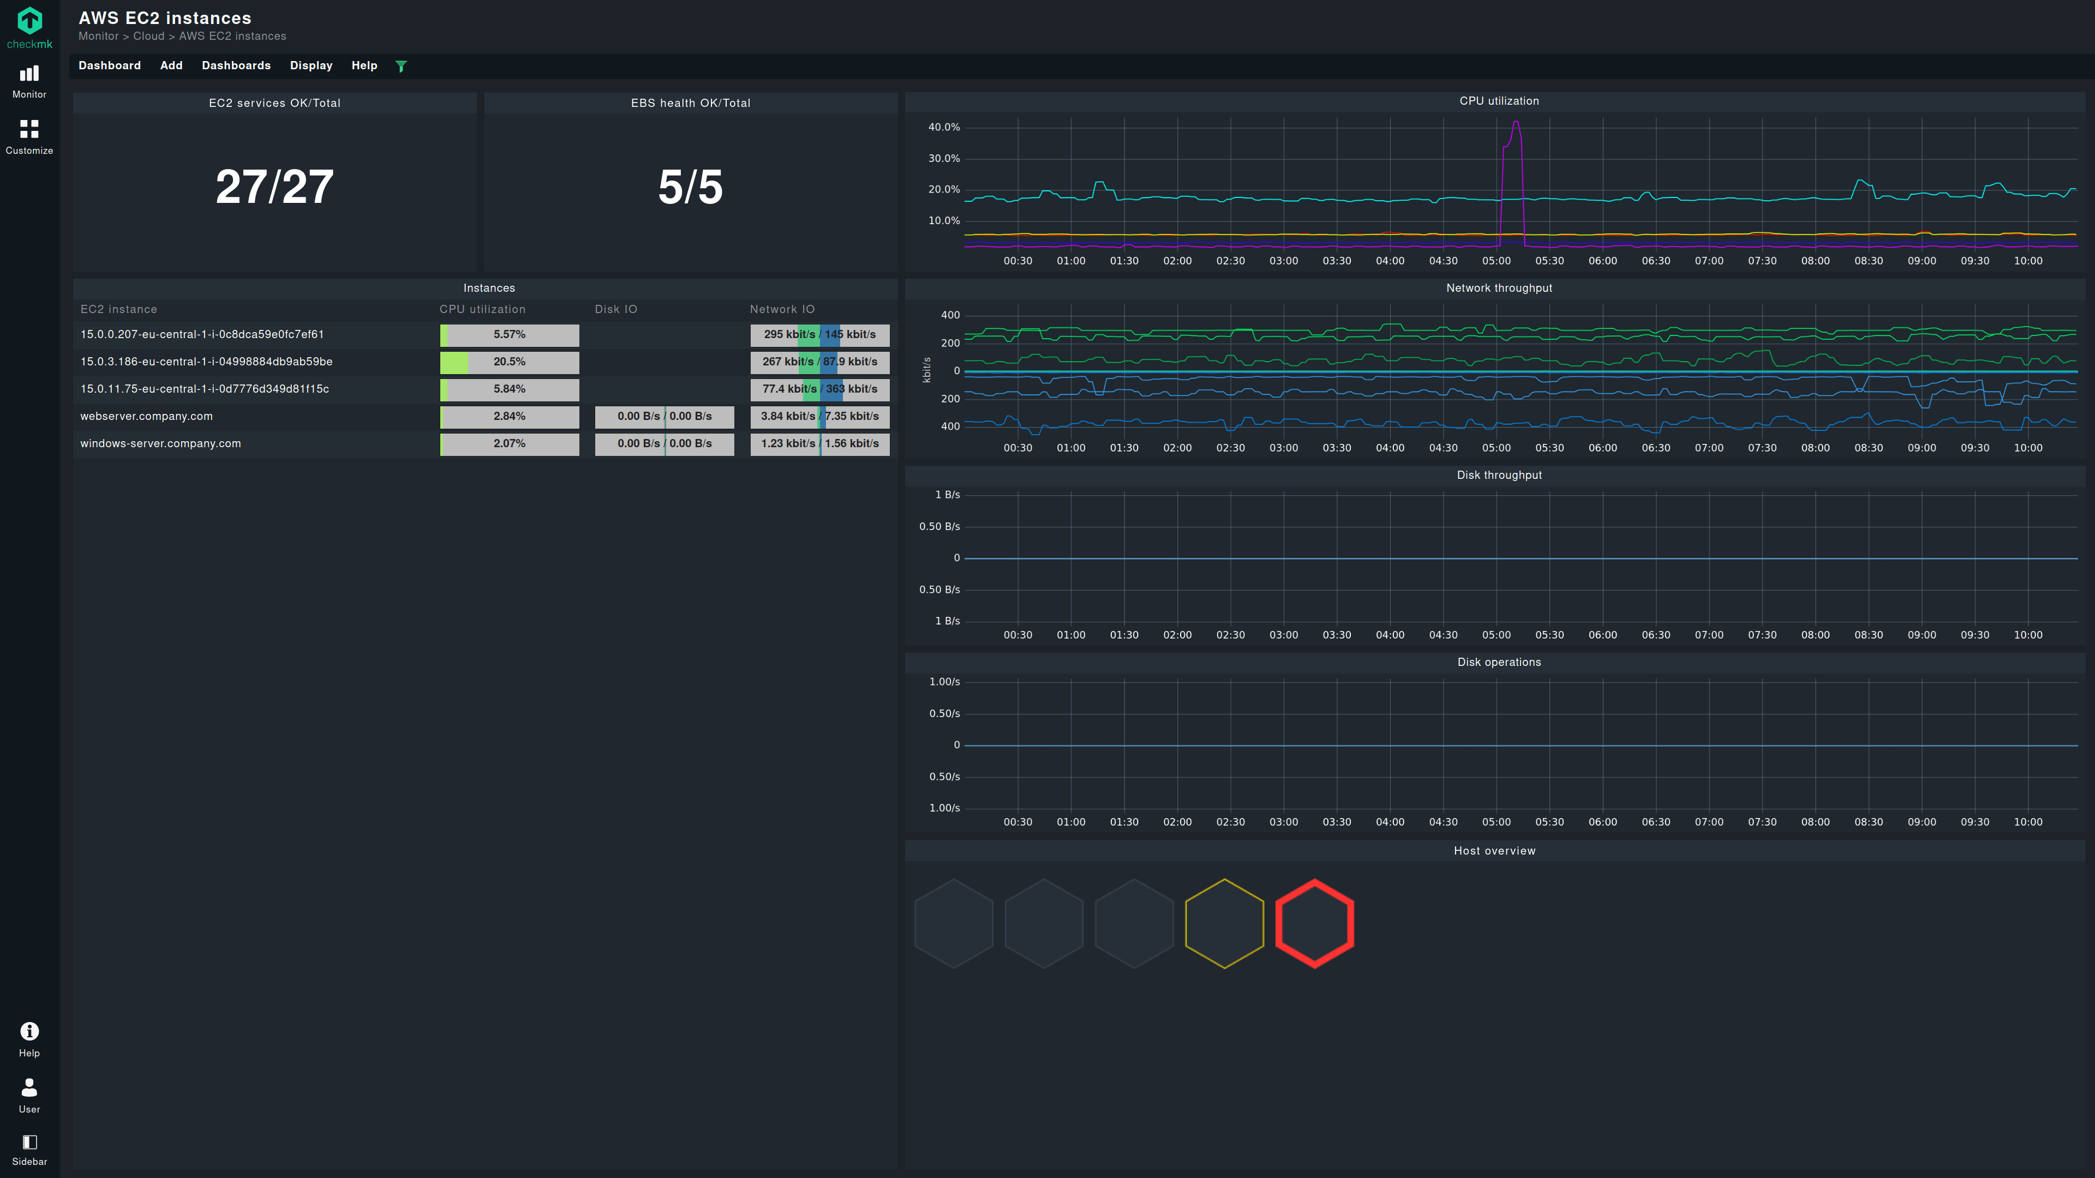Click the CPU utilization column header
Screen dimensions: 2095x1178
pyautogui.click(x=482, y=310)
